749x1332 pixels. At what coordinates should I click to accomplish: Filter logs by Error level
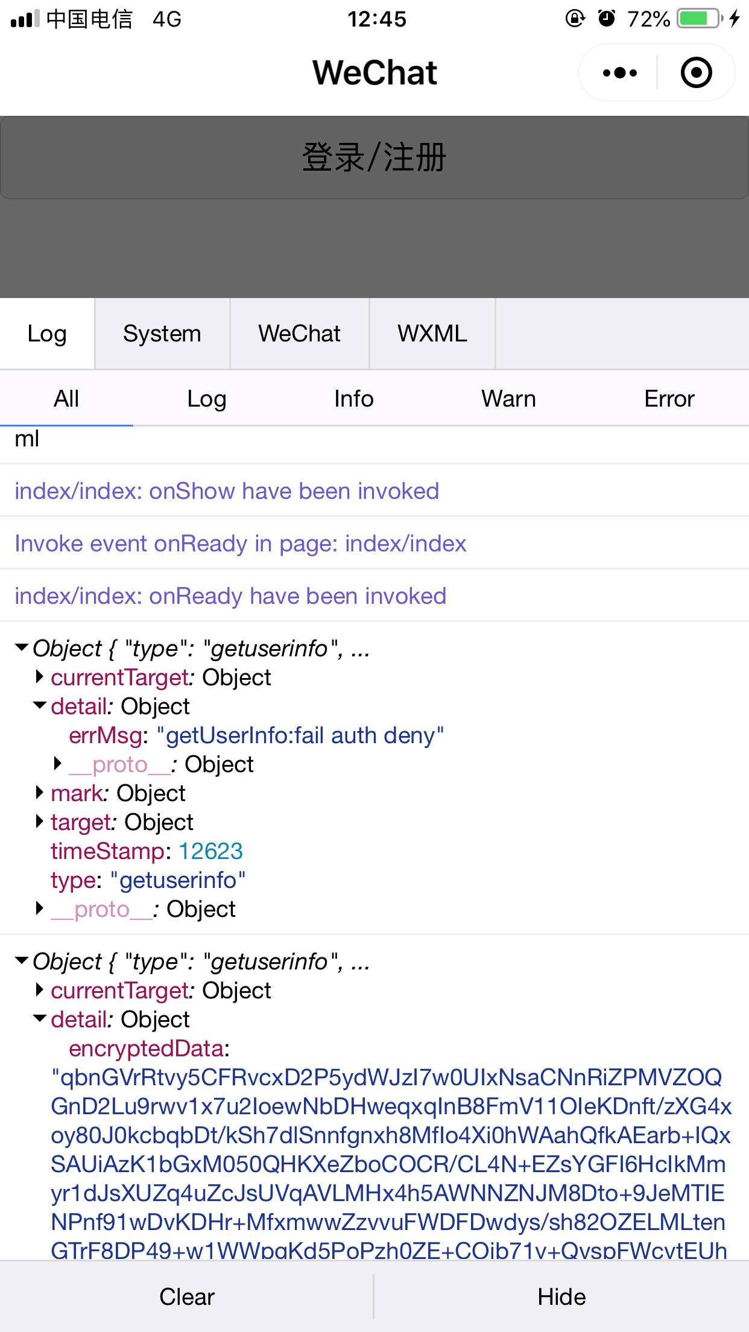669,399
